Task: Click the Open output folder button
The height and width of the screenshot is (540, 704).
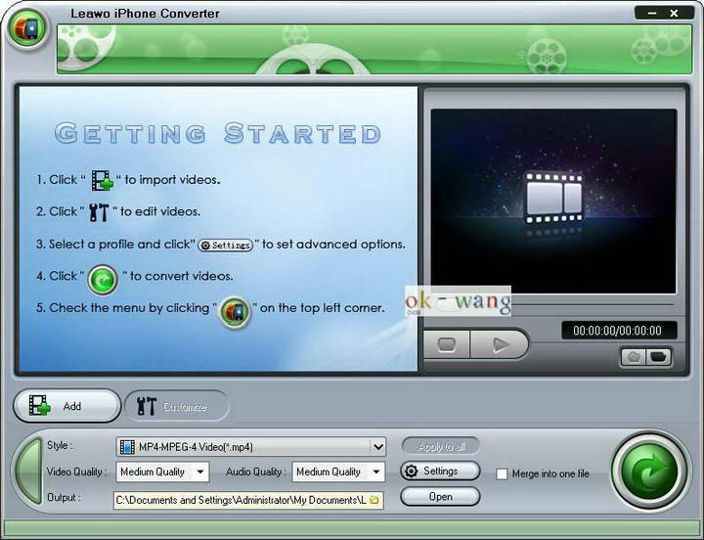Action: [x=440, y=496]
